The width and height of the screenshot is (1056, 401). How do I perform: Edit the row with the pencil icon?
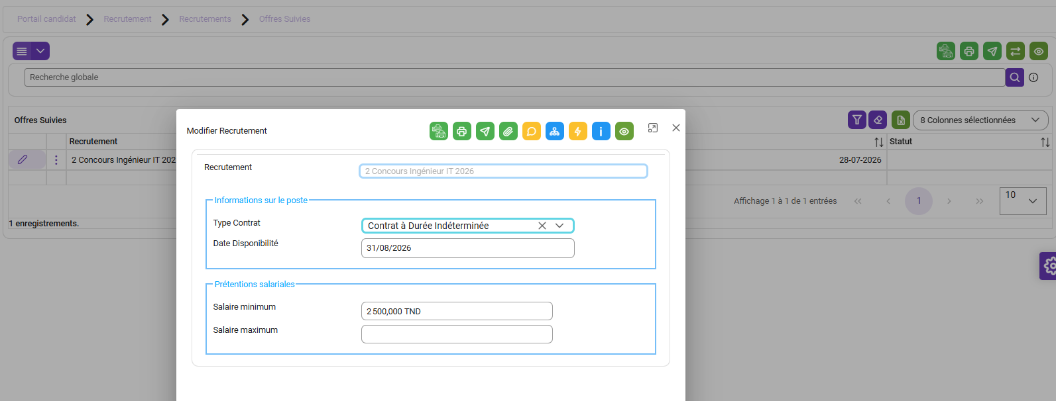(x=23, y=159)
